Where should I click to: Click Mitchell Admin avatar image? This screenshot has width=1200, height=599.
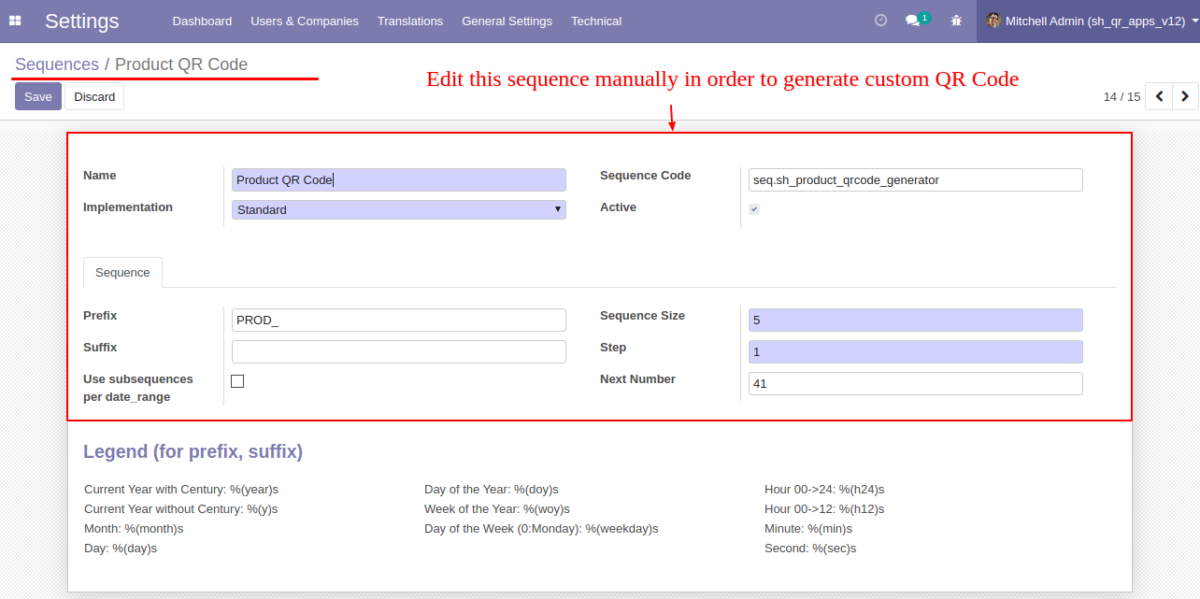993,21
